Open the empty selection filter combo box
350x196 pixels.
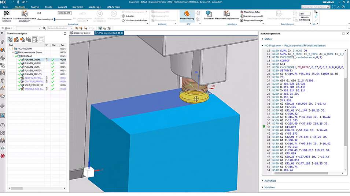click(28, 28)
